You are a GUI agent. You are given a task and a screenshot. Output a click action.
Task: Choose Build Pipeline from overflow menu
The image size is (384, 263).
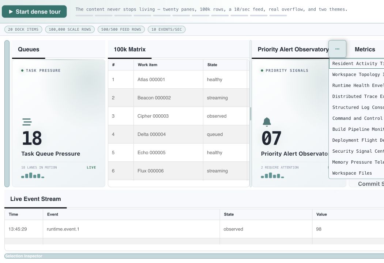(357, 129)
